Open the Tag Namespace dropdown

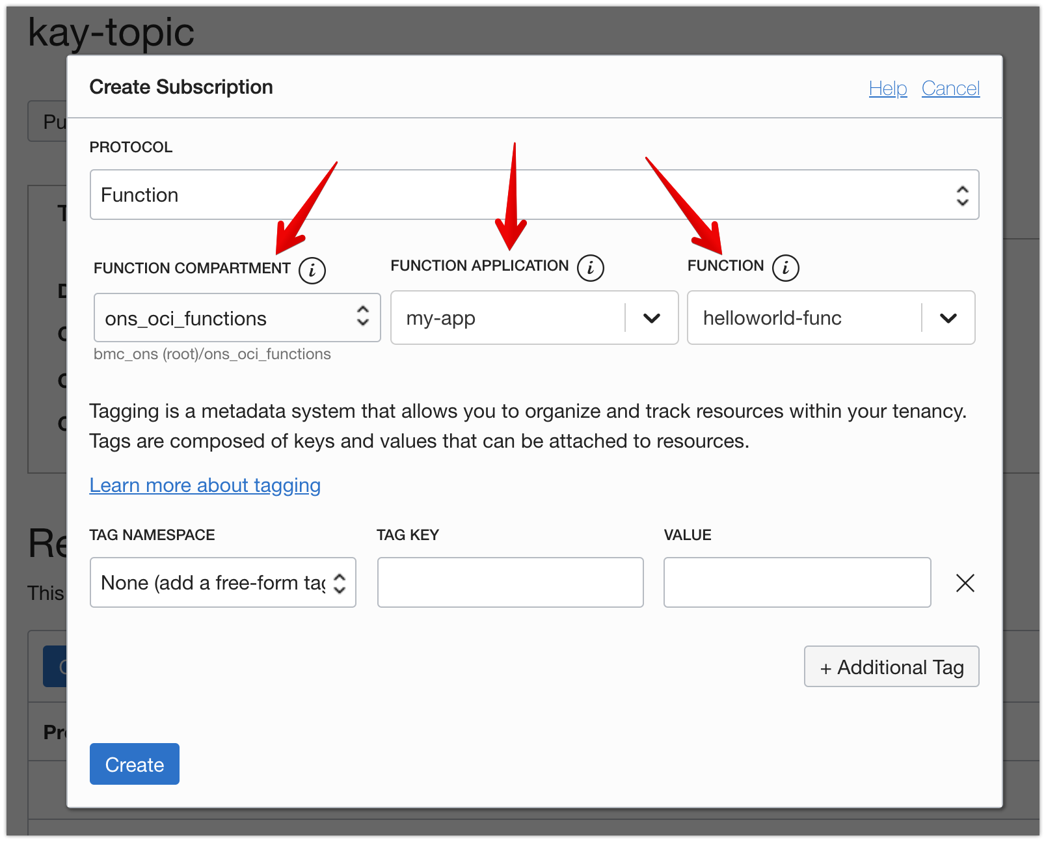[215, 582]
